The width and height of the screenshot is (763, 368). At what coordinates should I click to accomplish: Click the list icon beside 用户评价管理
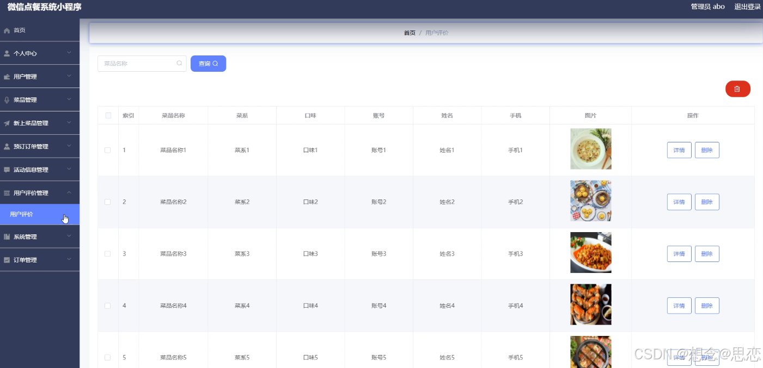(x=7, y=193)
